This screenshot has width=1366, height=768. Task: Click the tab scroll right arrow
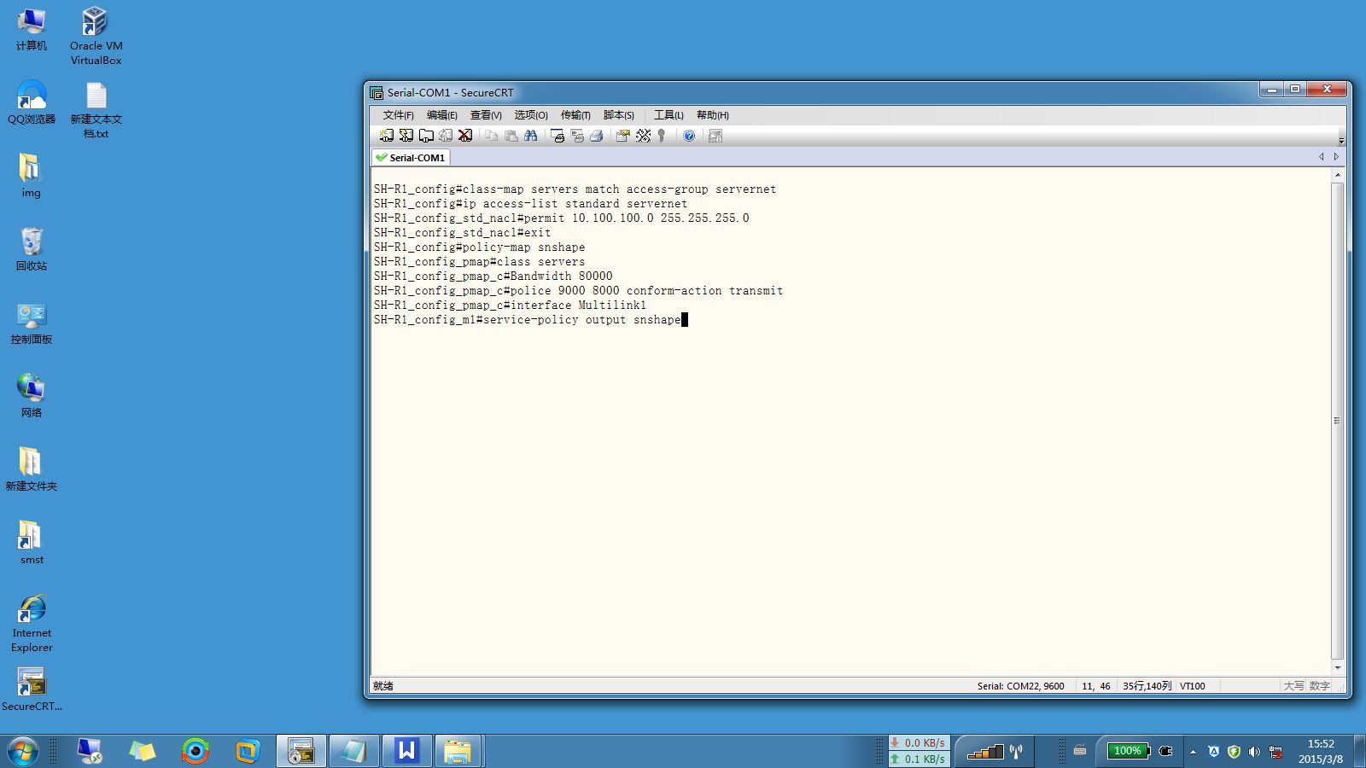coord(1336,157)
